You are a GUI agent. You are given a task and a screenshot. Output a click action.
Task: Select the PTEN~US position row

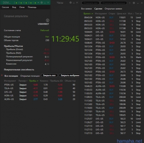coord(40,85)
